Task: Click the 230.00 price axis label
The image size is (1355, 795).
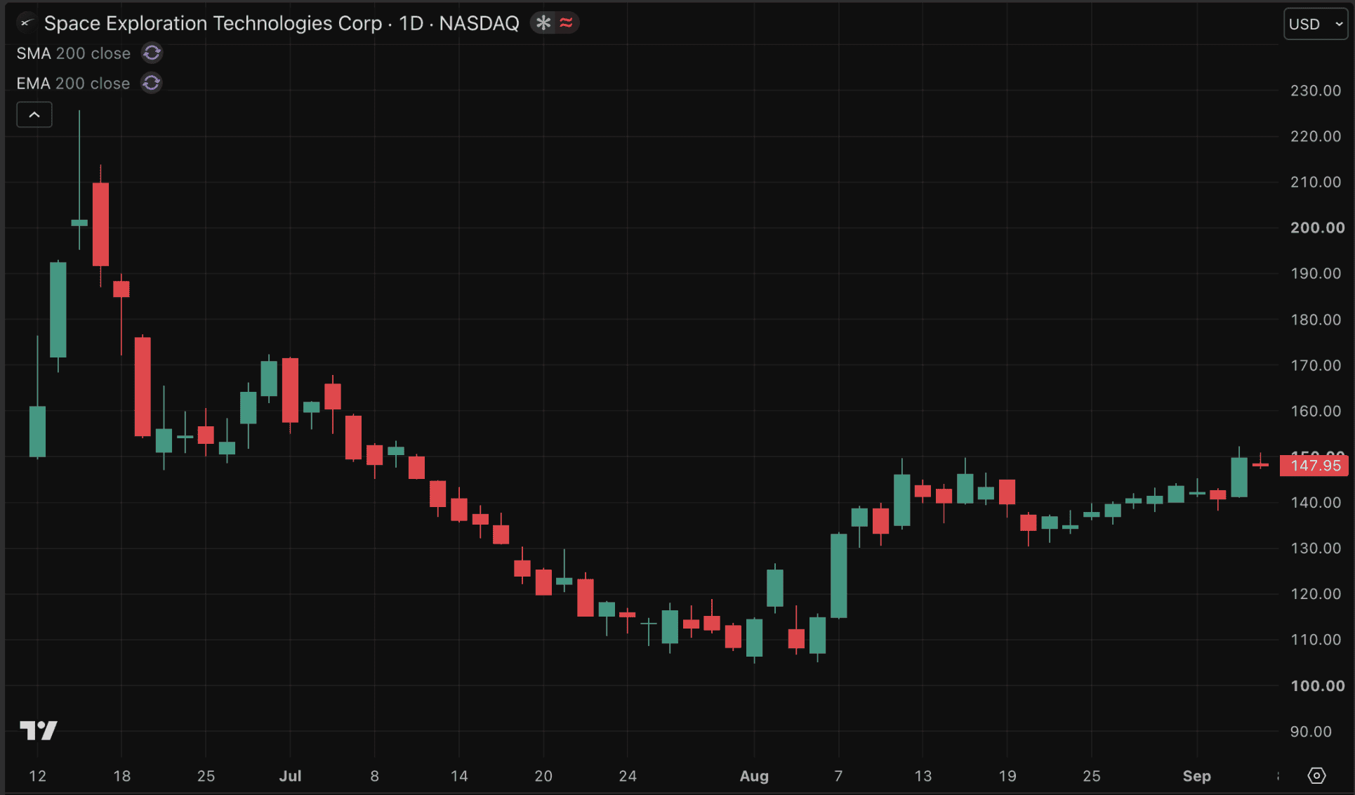Action: pos(1316,91)
